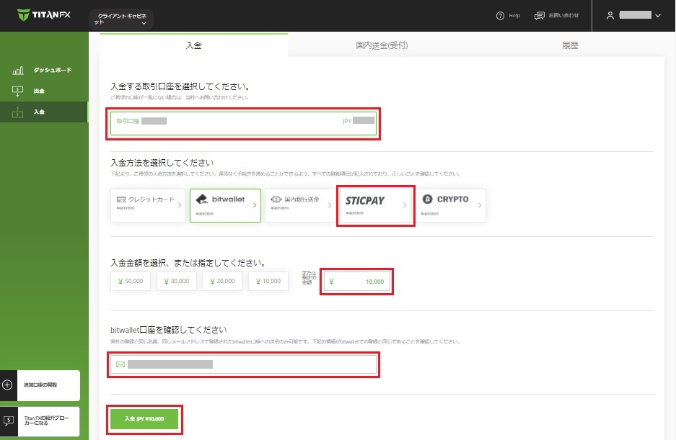Viewport: 676px width, 440px height.
Task: Choose STICPAY deposit method
Action: tap(375, 205)
